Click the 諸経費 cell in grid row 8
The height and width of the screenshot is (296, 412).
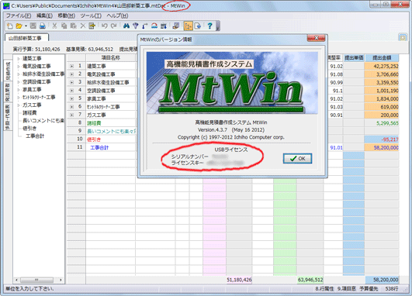coord(111,123)
